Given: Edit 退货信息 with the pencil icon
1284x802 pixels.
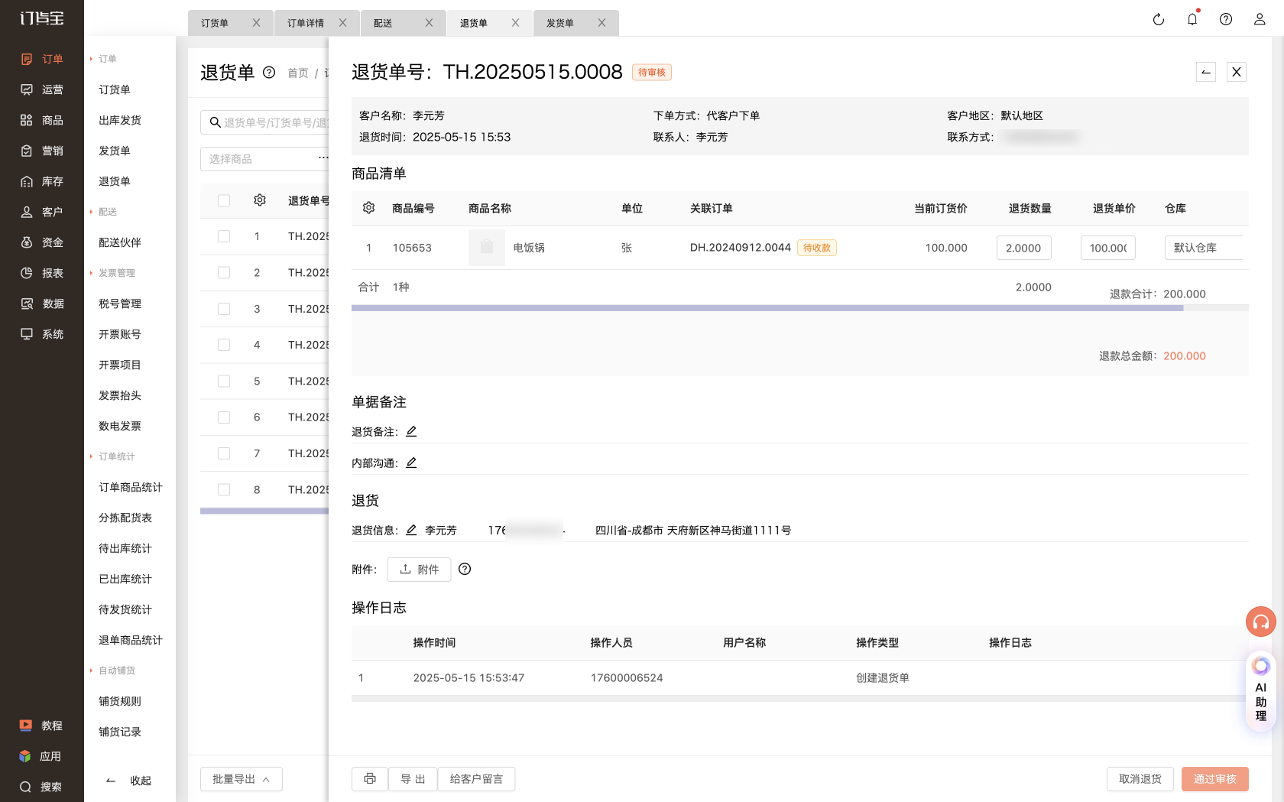Looking at the screenshot, I should point(411,530).
